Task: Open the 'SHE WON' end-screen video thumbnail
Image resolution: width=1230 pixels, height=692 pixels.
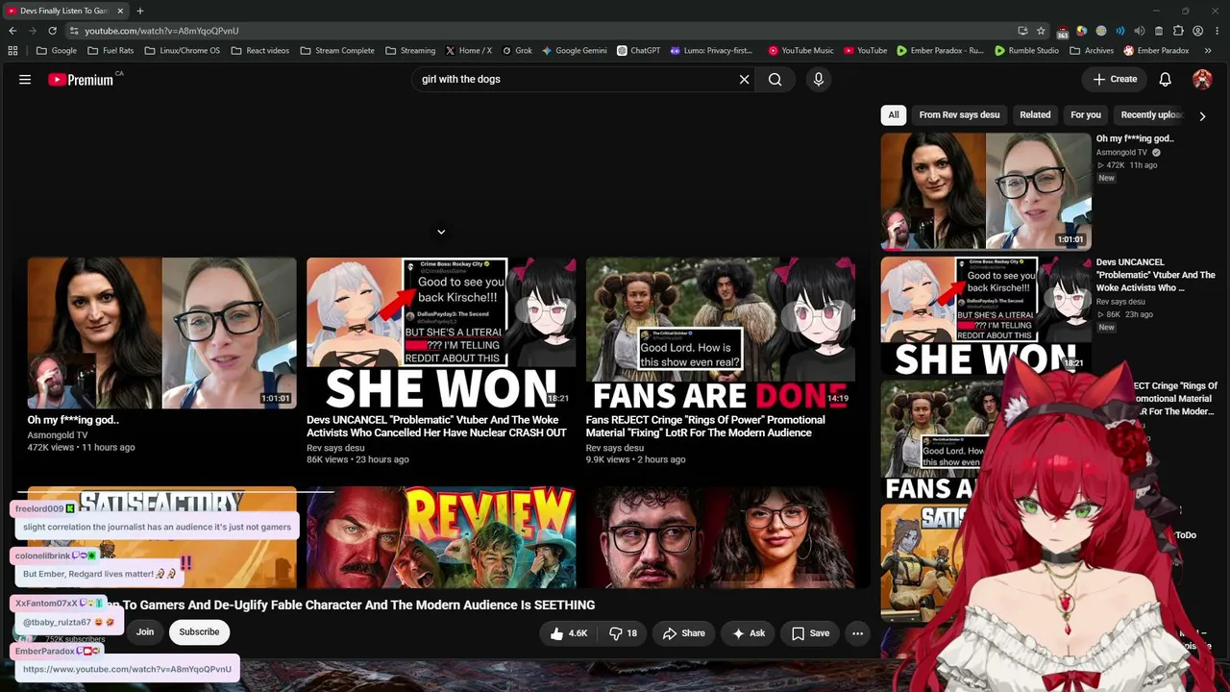Action: pyautogui.click(x=441, y=333)
